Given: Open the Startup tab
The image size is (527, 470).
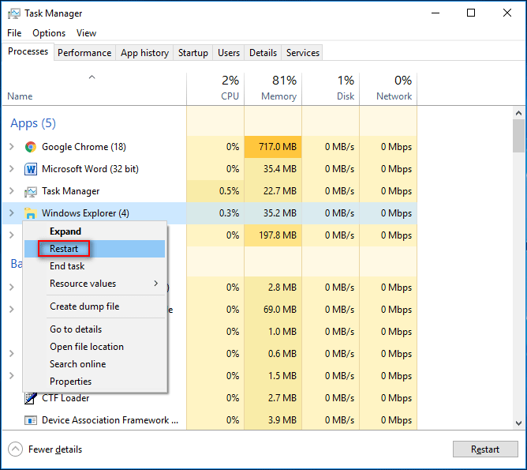Looking at the screenshot, I should [x=193, y=53].
